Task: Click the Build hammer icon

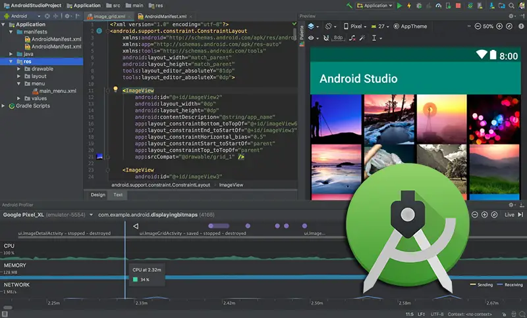Action: click(348, 5)
